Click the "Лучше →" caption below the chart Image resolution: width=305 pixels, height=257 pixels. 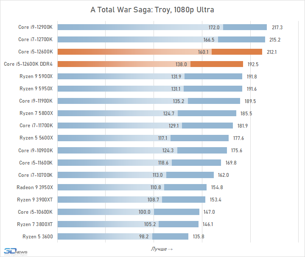tap(161, 249)
